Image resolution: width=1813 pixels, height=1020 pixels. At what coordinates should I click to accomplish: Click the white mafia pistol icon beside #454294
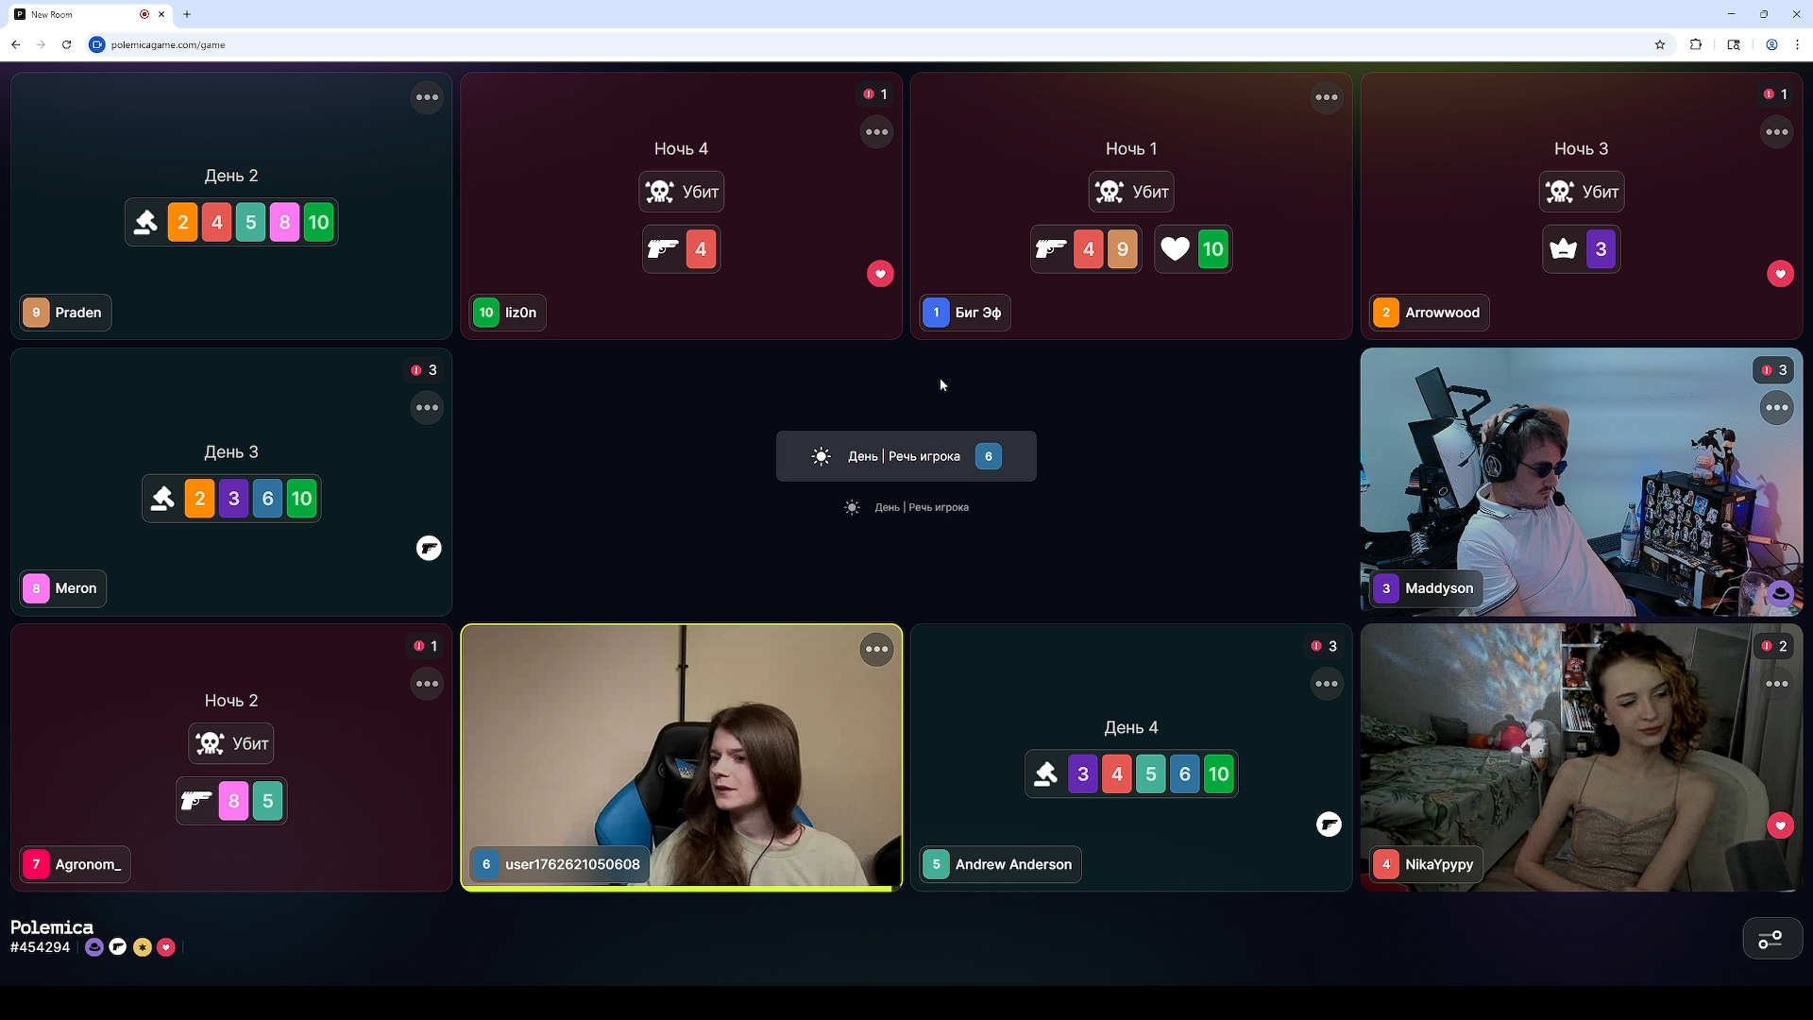[x=118, y=947]
